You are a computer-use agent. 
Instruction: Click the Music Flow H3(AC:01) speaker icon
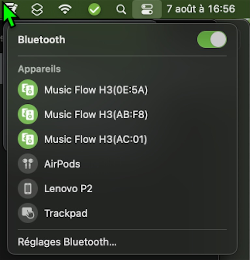28,139
